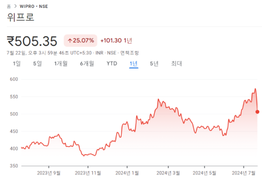Select the 1개월 range tab
The width and height of the screenshot is (262, 182).
(x=61, y=63)
